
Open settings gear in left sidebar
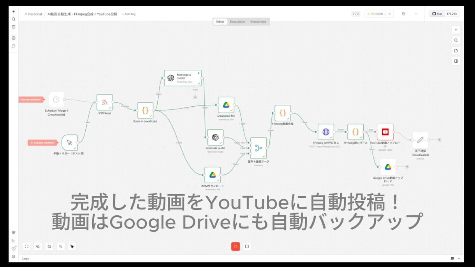click(x=14, y=256)
